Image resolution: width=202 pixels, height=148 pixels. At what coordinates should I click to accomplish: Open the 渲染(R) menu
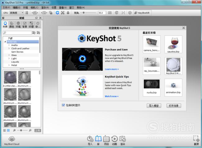(x=45, y=7)
